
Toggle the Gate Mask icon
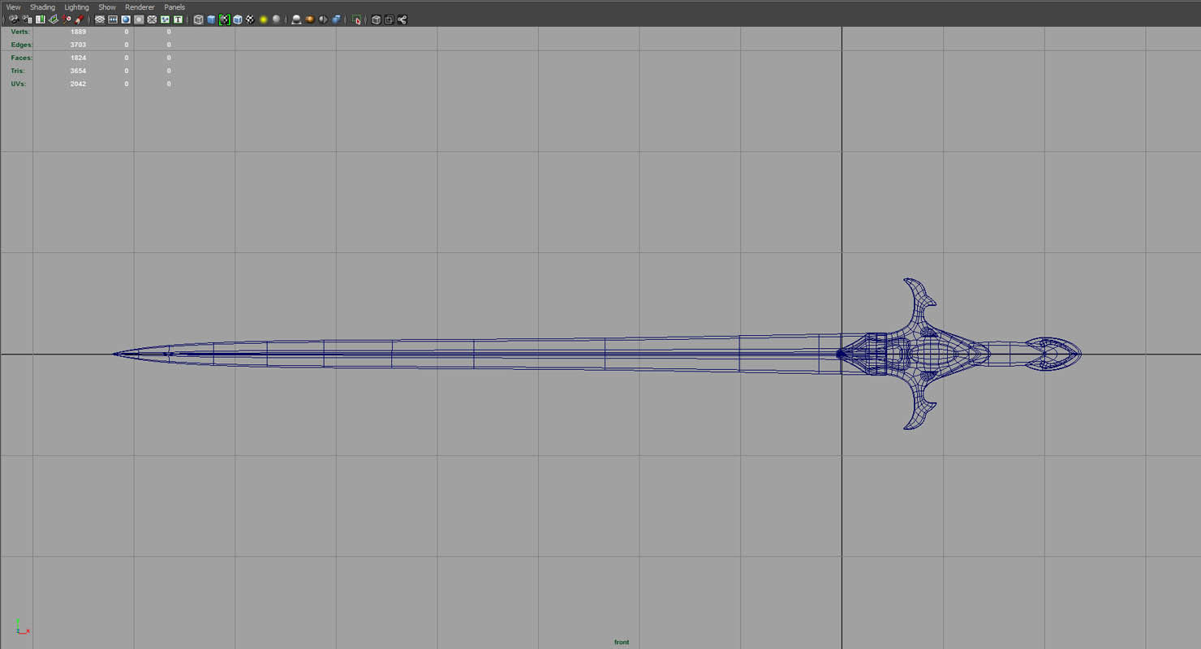(x=139, y=19)
